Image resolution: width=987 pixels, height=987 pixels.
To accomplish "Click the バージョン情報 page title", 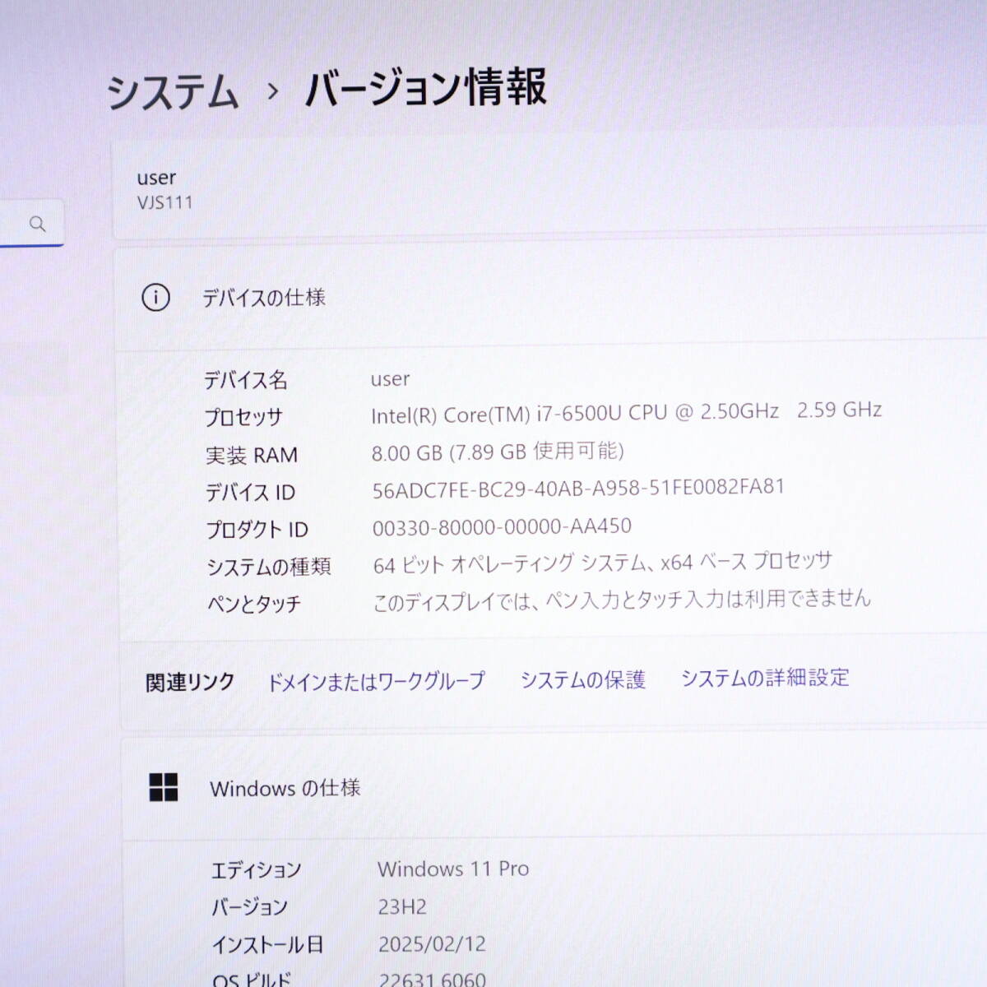I will tap(425, 88).
